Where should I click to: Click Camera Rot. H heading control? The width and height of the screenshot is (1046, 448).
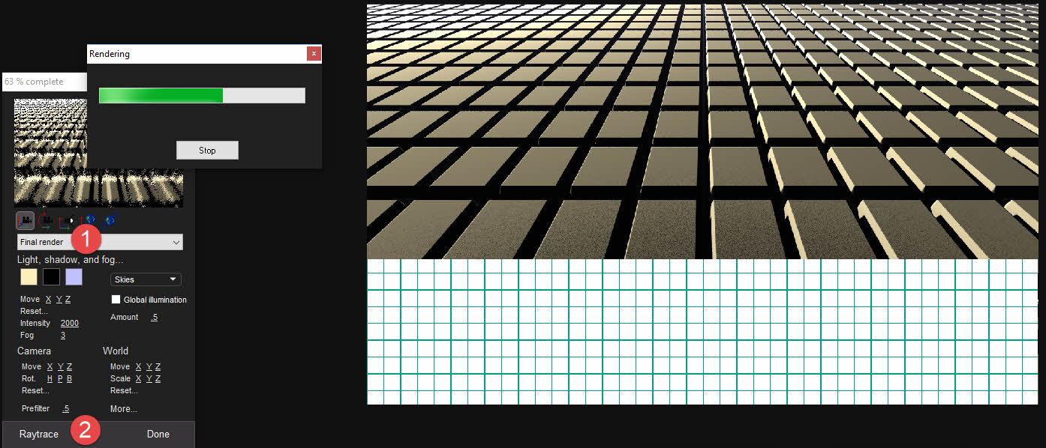tap(50, 379)
